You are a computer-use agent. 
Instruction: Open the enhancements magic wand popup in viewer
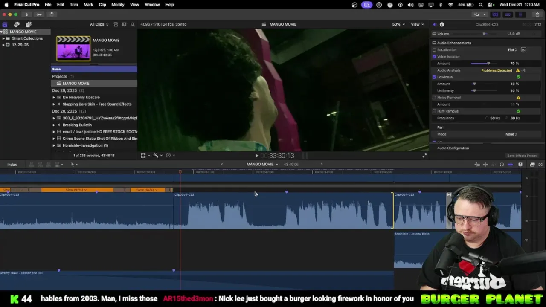pos(157,156)
